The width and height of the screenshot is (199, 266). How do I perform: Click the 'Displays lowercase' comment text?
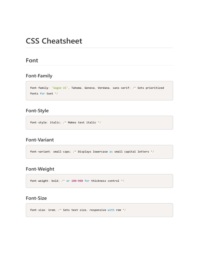[93, 152]
